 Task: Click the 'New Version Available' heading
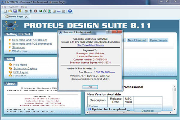[x=104, y=94]
